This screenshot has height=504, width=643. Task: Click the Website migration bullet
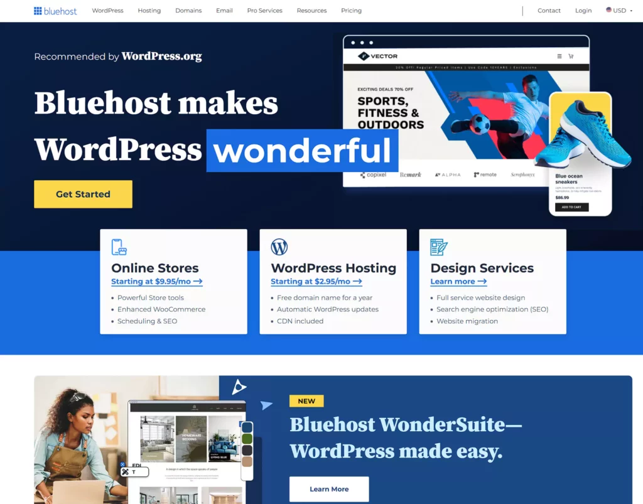467,321
